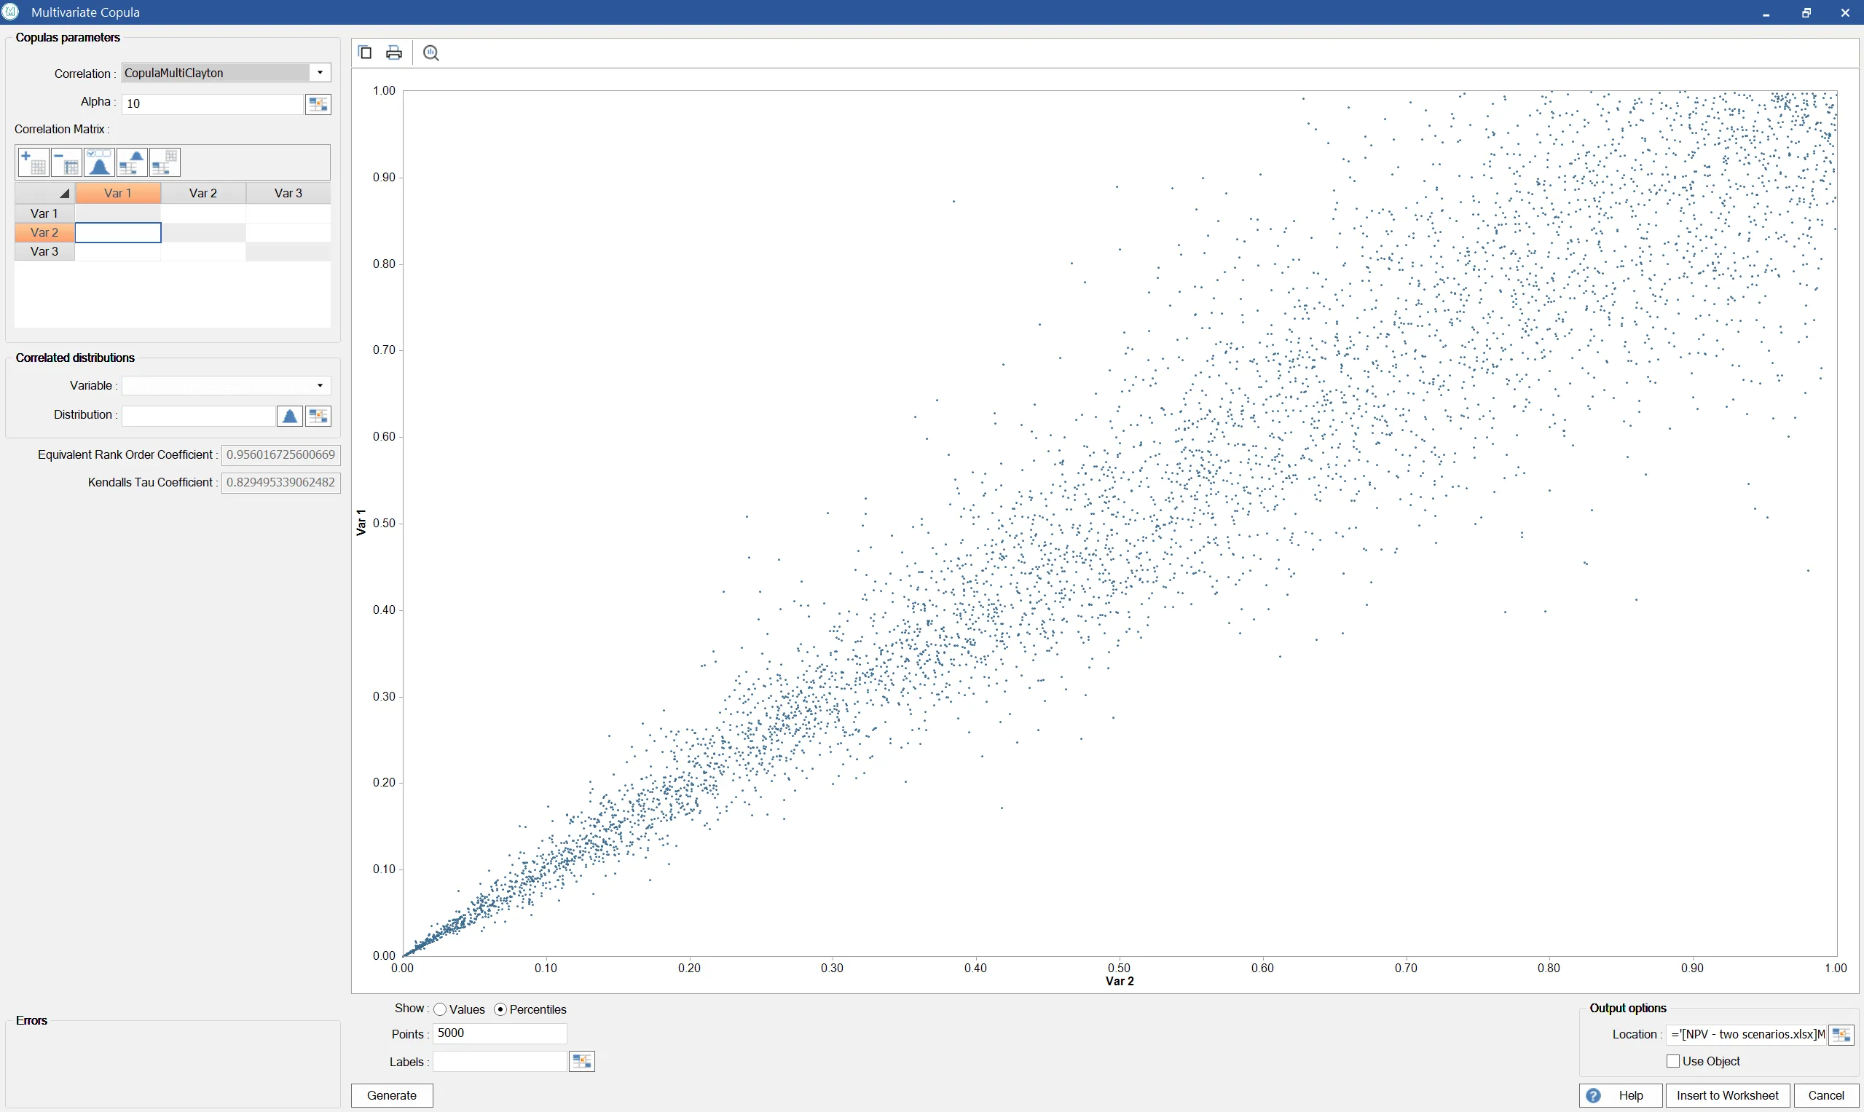Print the copula scatter plot

393,52
